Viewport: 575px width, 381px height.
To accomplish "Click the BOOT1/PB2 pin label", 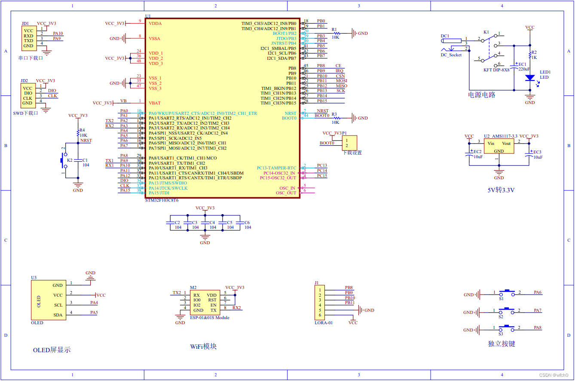I will pos(284,33).
